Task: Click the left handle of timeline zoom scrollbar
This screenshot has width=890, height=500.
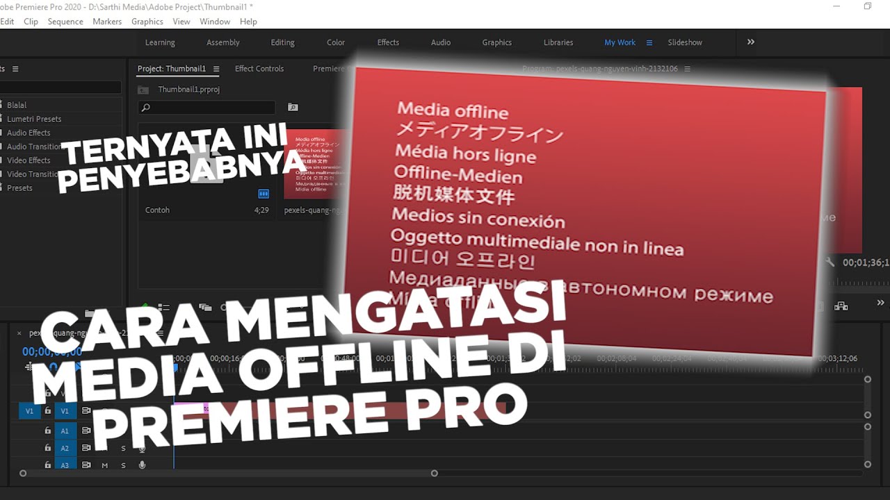Action: (x=23, y=474)
